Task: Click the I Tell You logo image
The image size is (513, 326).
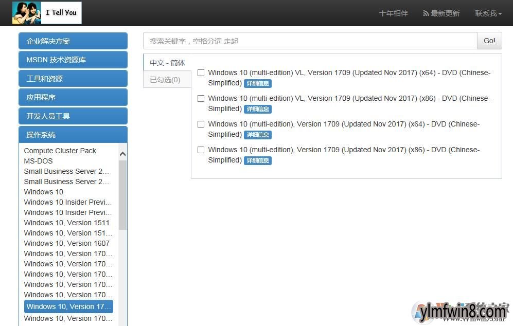Action: (x=47, y=13)
